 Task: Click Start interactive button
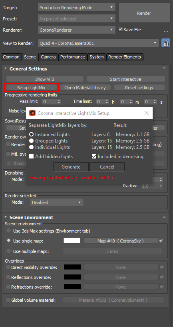(125, 79)
